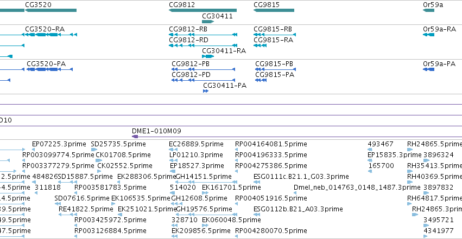
Task: Click the DME1-010M09 clone arrowhead
Action: click(135, 137)
